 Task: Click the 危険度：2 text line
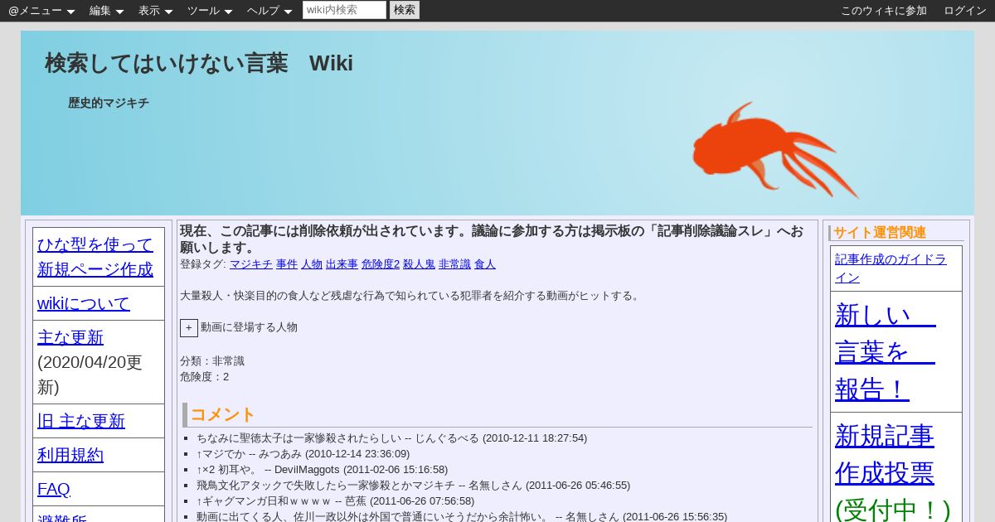point(205,377)
